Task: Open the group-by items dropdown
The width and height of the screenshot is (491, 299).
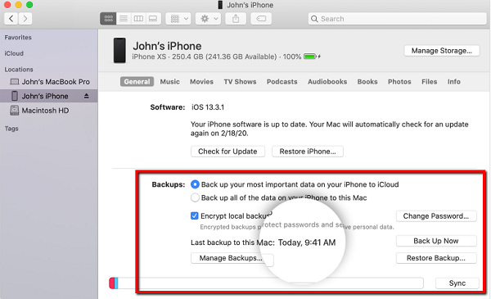Action: pyautogui.click(x=178, y=19)
